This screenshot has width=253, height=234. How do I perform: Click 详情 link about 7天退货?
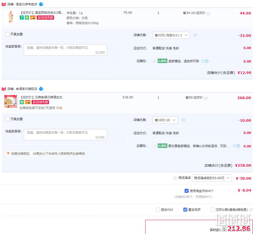coord(59,108)
